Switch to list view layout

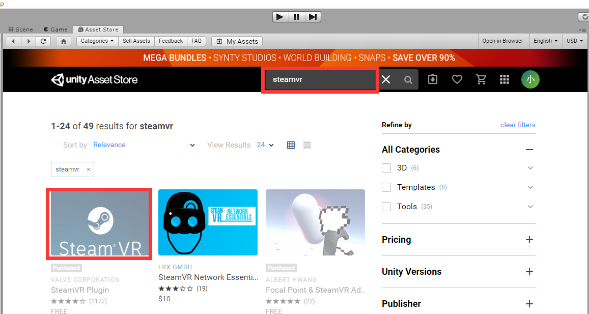[x=307, y=145]
